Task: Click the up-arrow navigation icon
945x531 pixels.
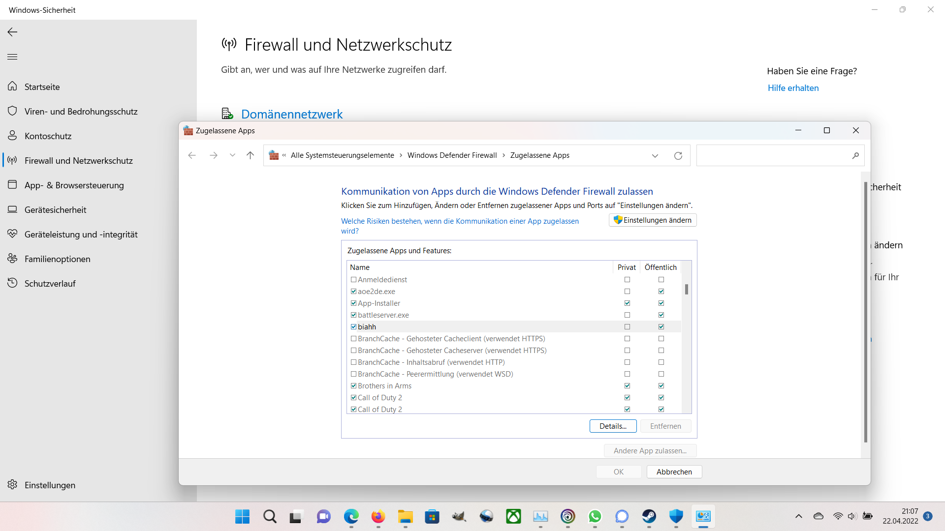Action: point(250,155)
